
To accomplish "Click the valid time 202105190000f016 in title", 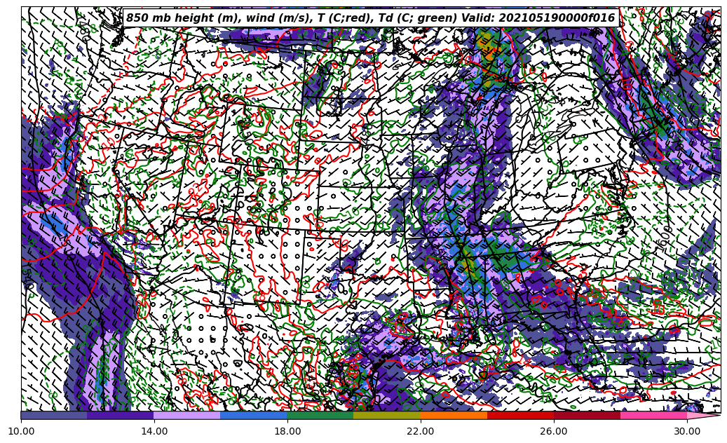I will [557, 18].
